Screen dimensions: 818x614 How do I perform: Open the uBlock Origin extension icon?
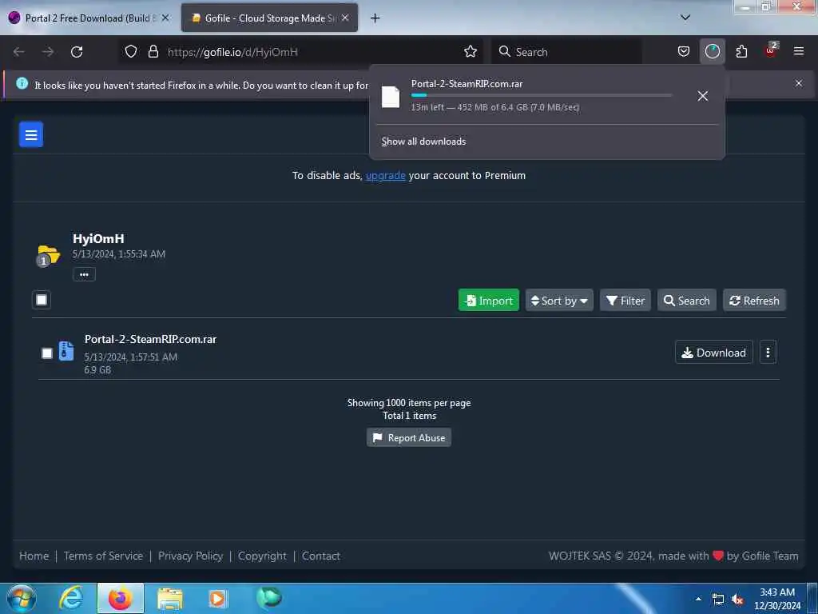(771, 50)
